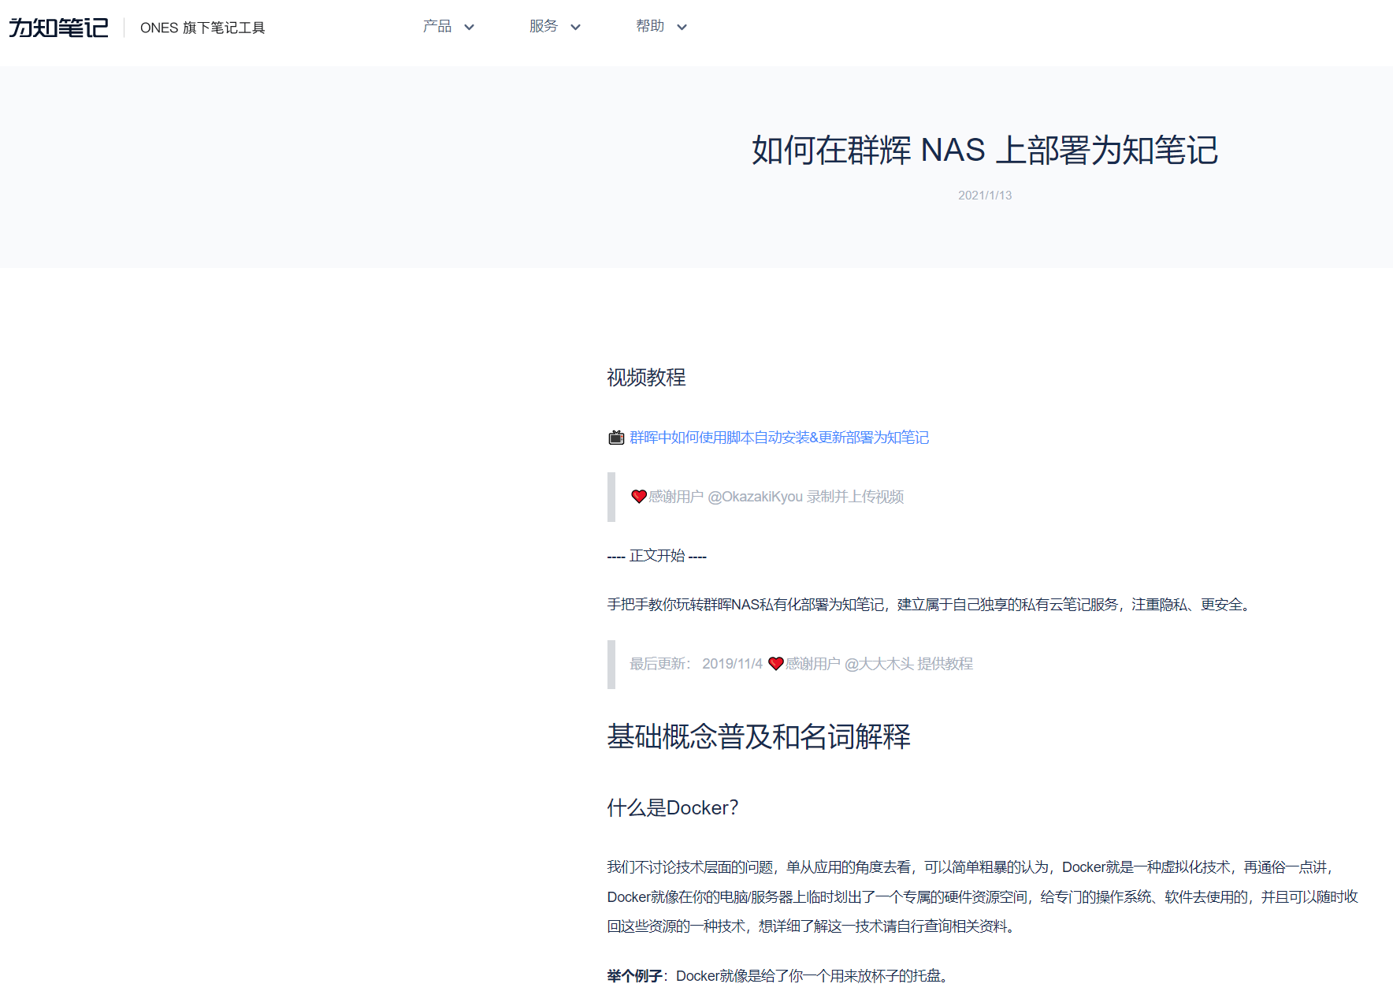Click the publish date 2021/1/13
The image size is (1393, 995).
(985, 196)
